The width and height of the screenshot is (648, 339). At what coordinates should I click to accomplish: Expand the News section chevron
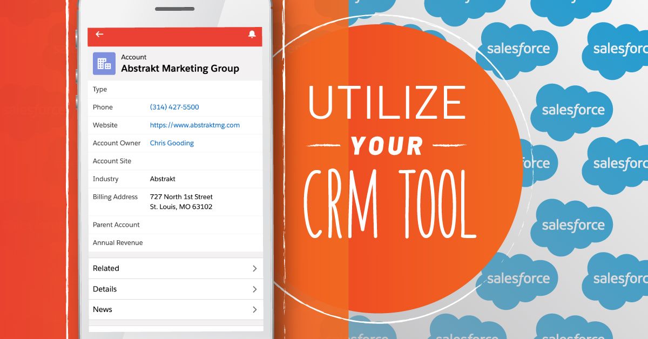254,310
